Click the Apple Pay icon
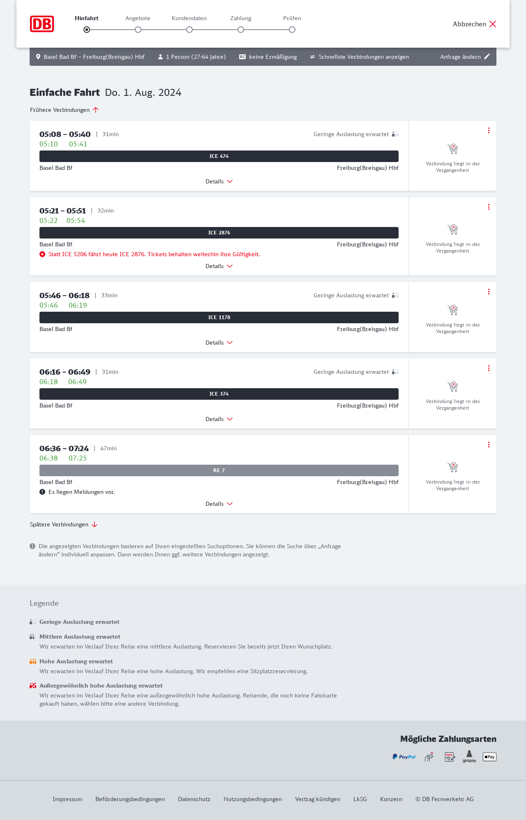 click(489, 757)
